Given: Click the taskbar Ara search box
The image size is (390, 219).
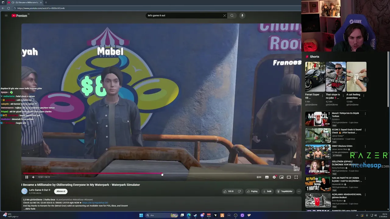Looking at the screenshot, I should tap(161, 215).
